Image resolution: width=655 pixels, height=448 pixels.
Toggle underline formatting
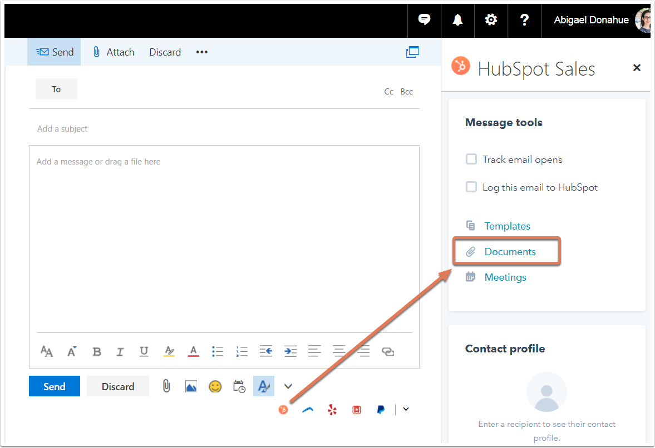click(144, 352)
